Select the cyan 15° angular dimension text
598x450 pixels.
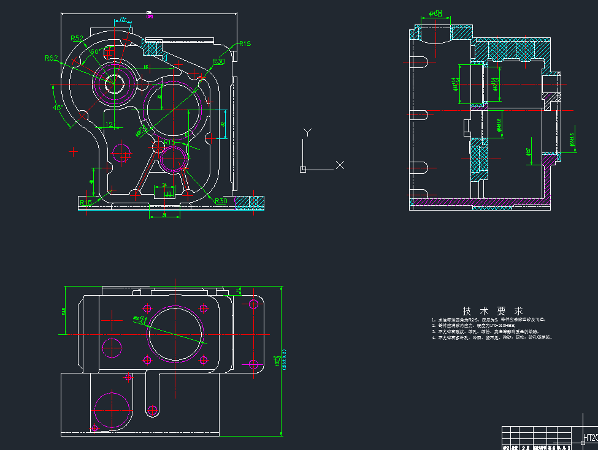pyautogui.click(x=123, y=19)
